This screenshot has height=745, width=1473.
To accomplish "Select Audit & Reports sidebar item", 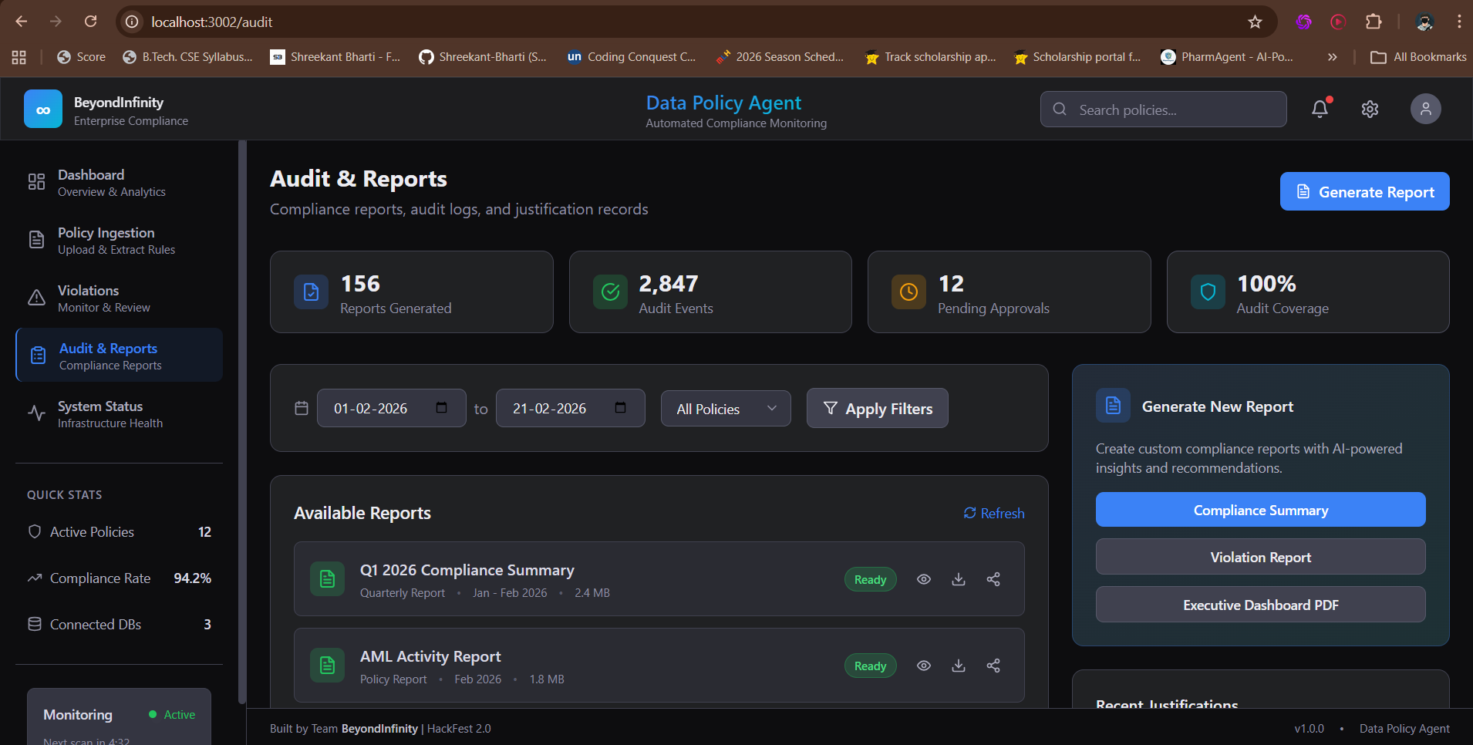I will (119, 356).
